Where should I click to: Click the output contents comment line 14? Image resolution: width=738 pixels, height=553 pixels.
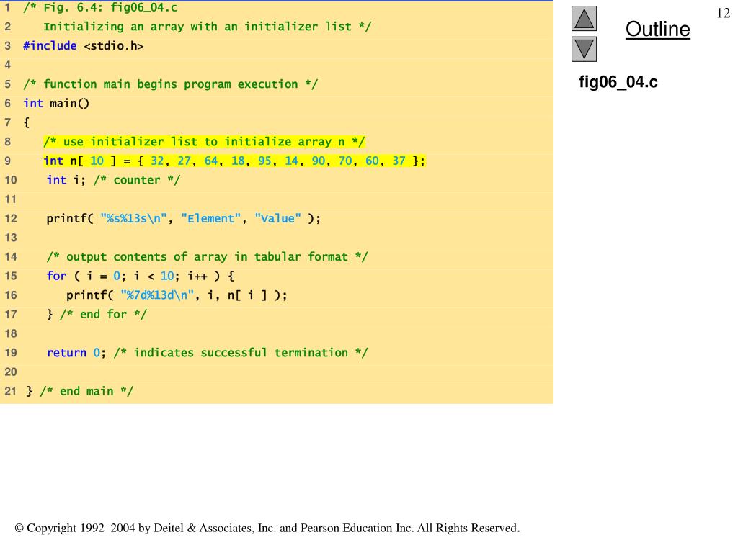[207, 257]
